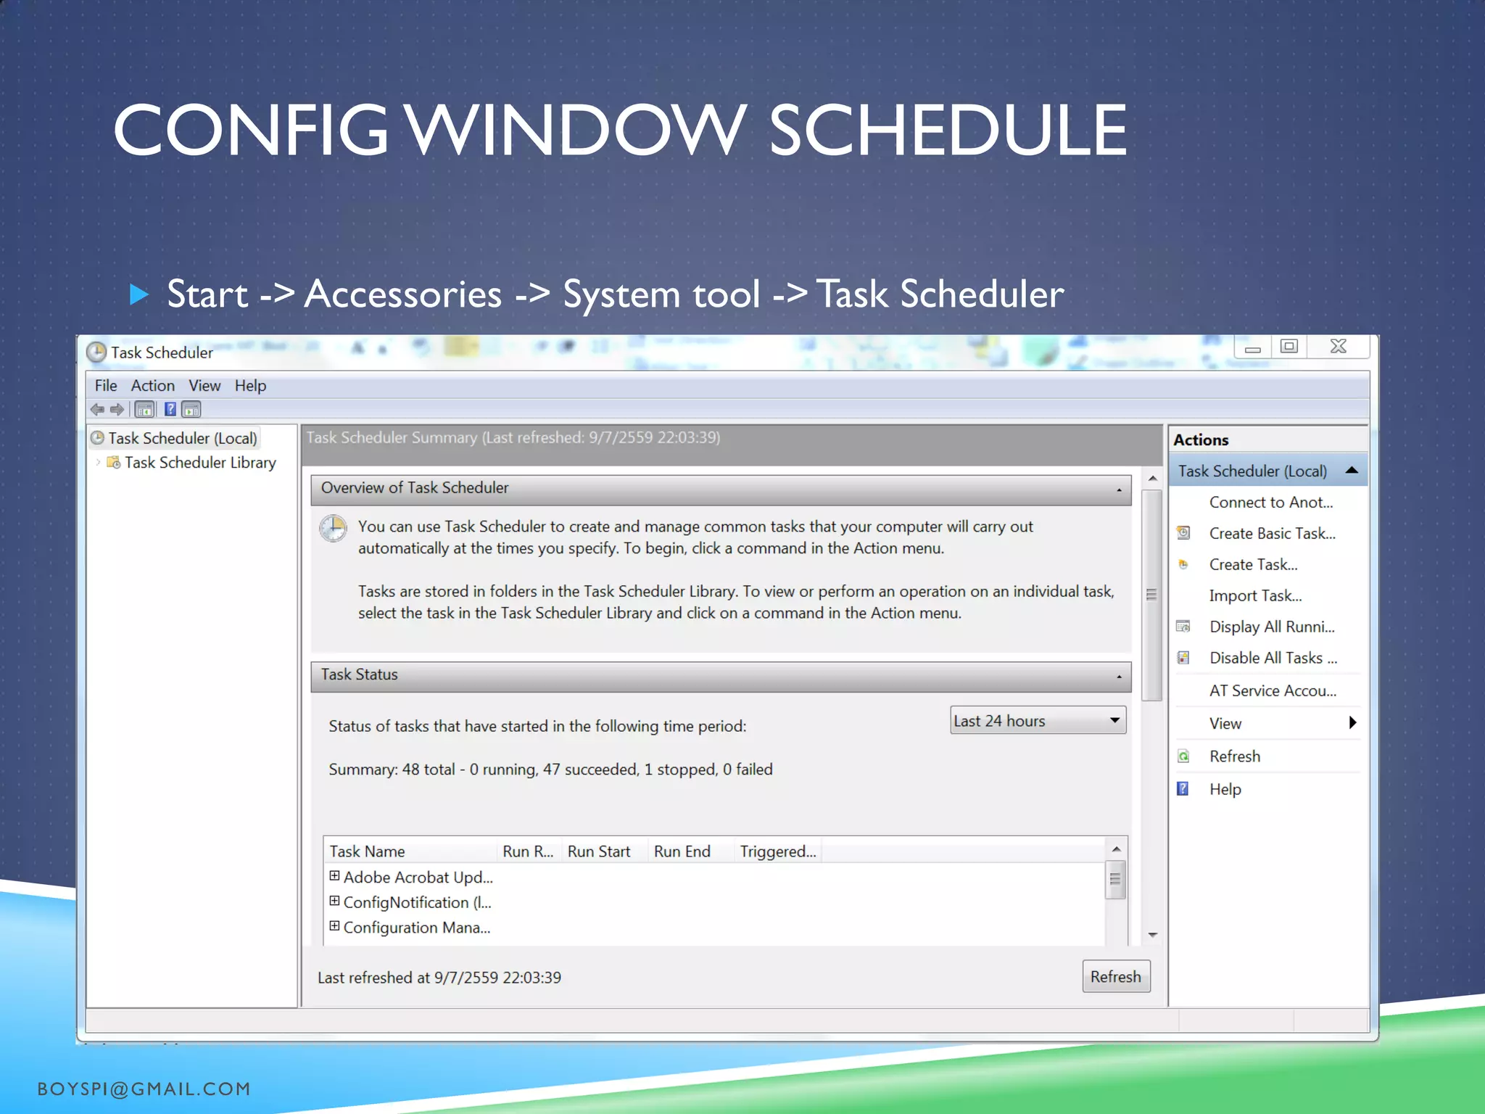Screen dimensions: 1485x1114
Task: Expand the Adobe Acrobat Upd... task row
Action: [x=334, y=876]
